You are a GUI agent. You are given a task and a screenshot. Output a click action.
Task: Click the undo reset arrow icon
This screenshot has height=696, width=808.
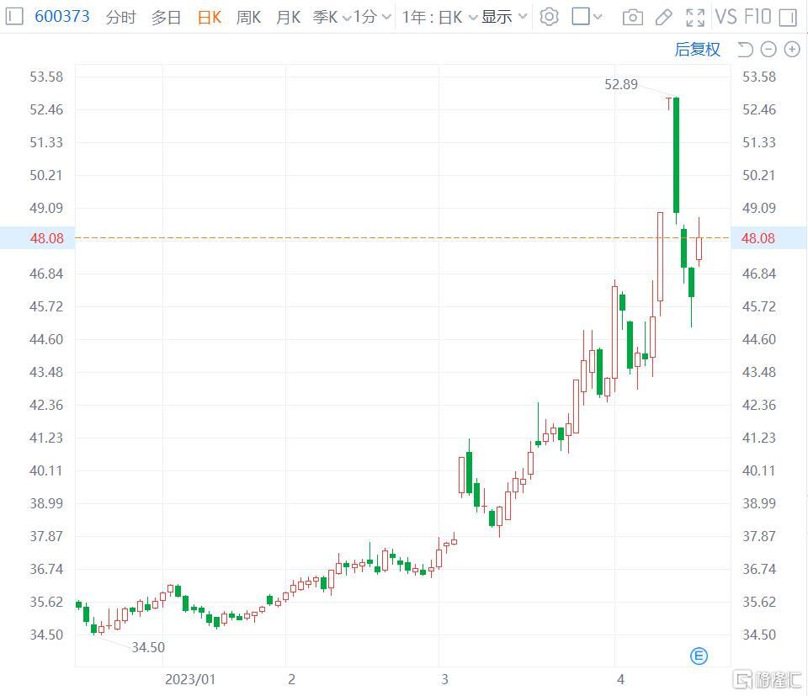pos(745,50)
